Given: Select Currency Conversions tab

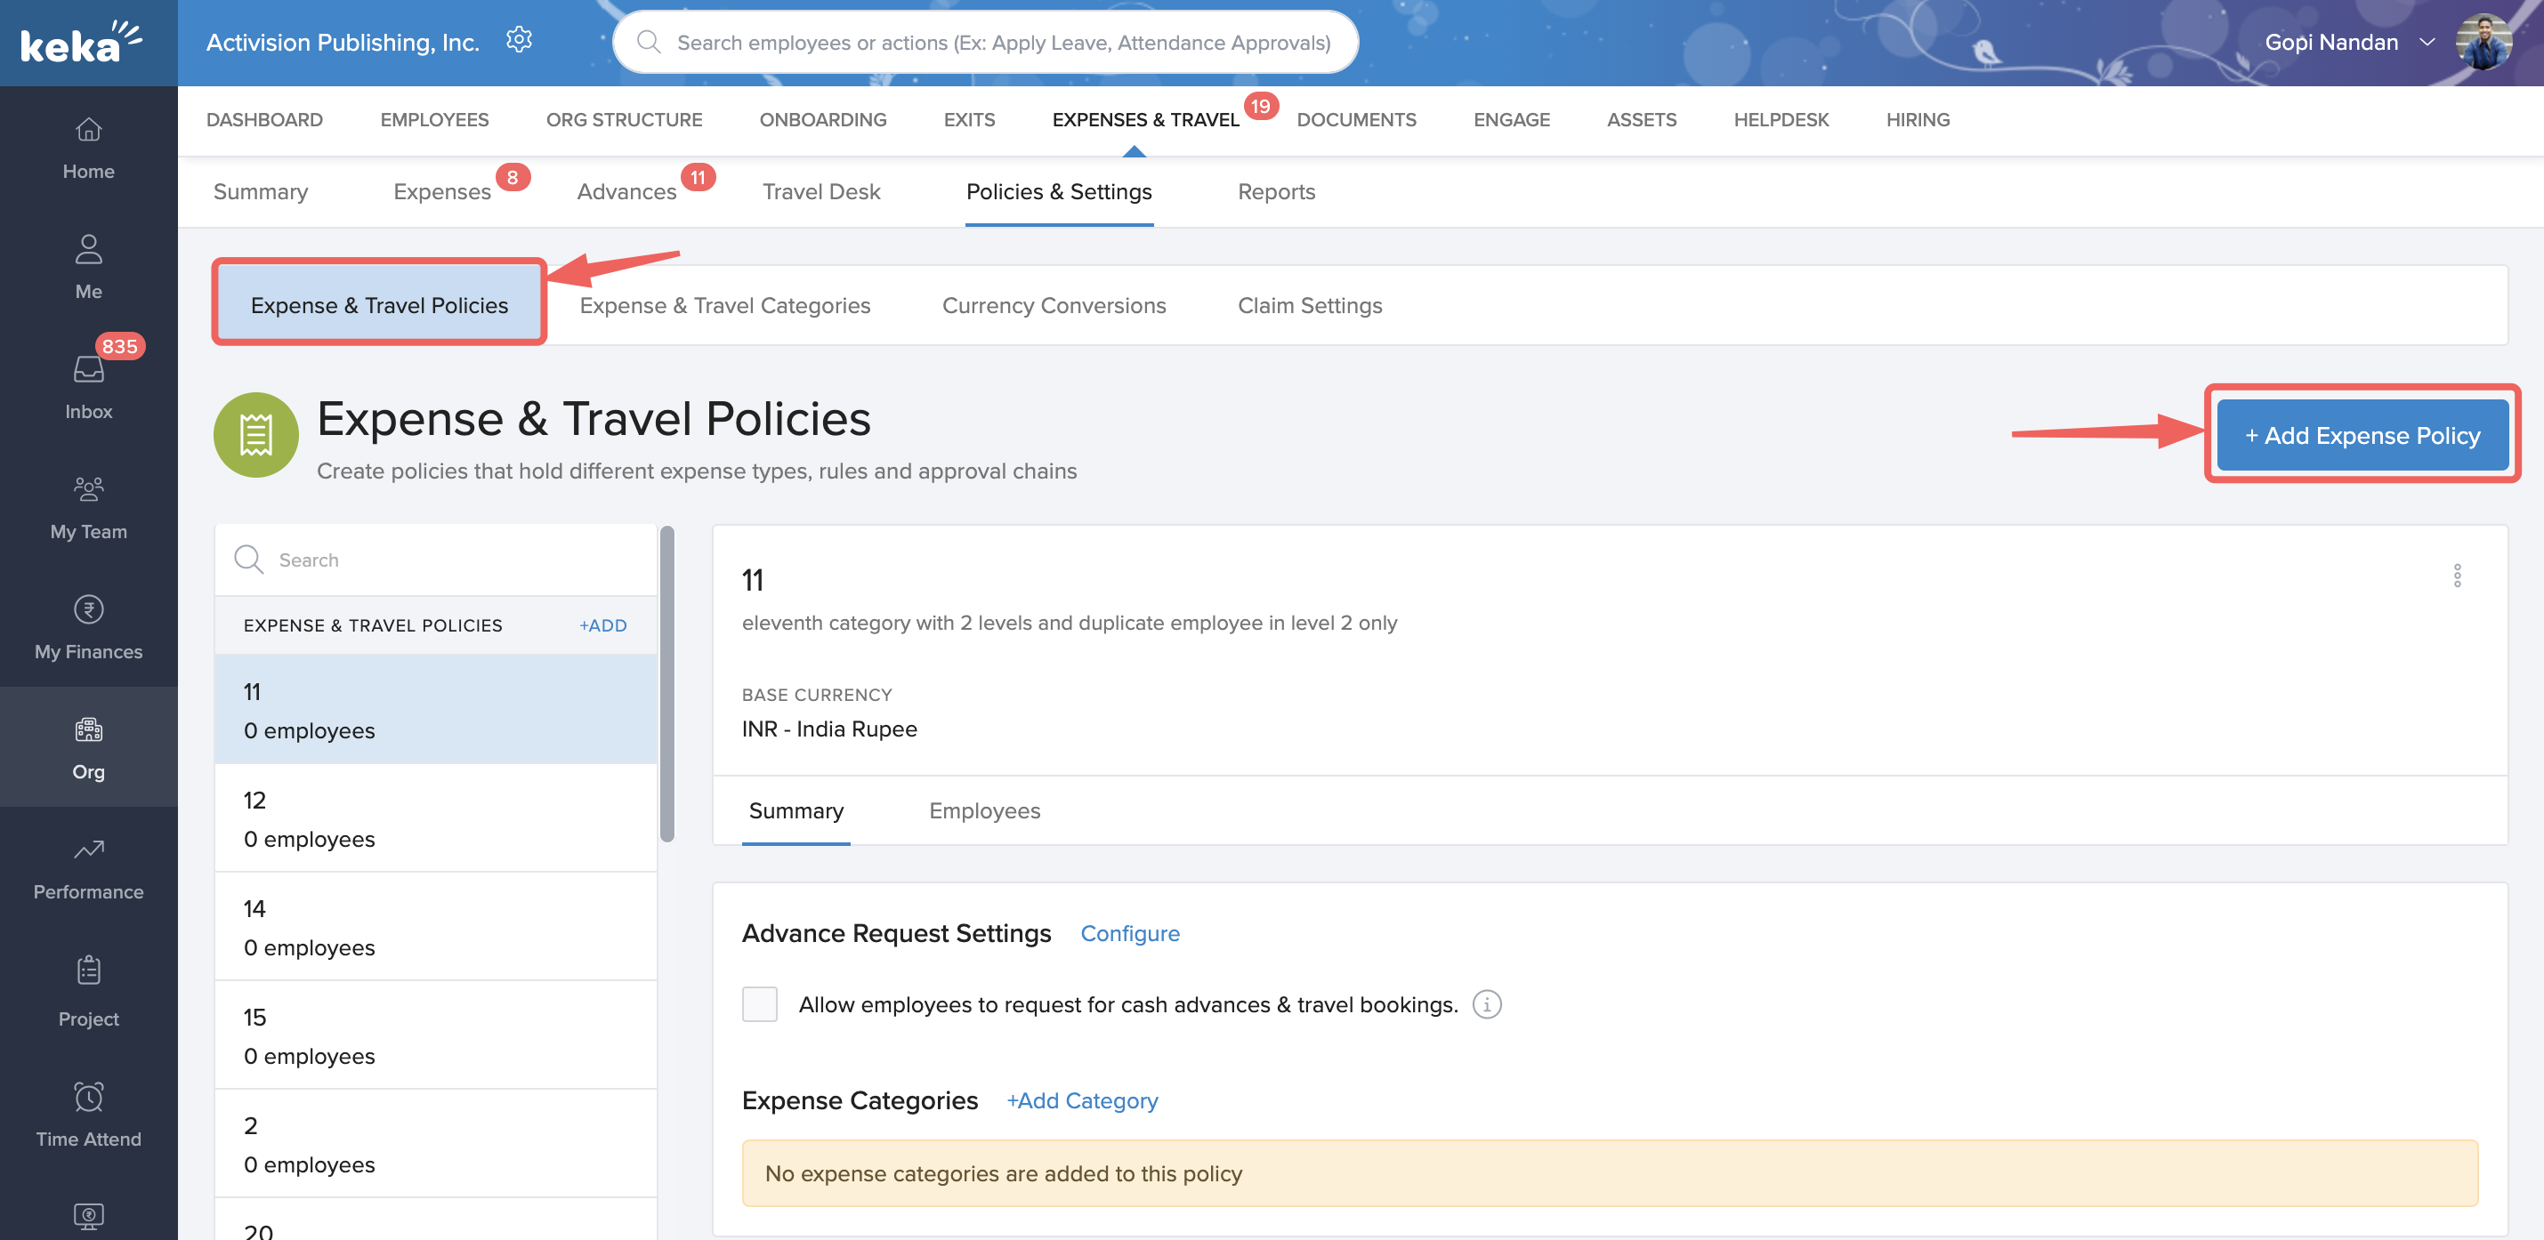Looking at the screenshot, I should pyautogui.click(x=1054, y=305).
